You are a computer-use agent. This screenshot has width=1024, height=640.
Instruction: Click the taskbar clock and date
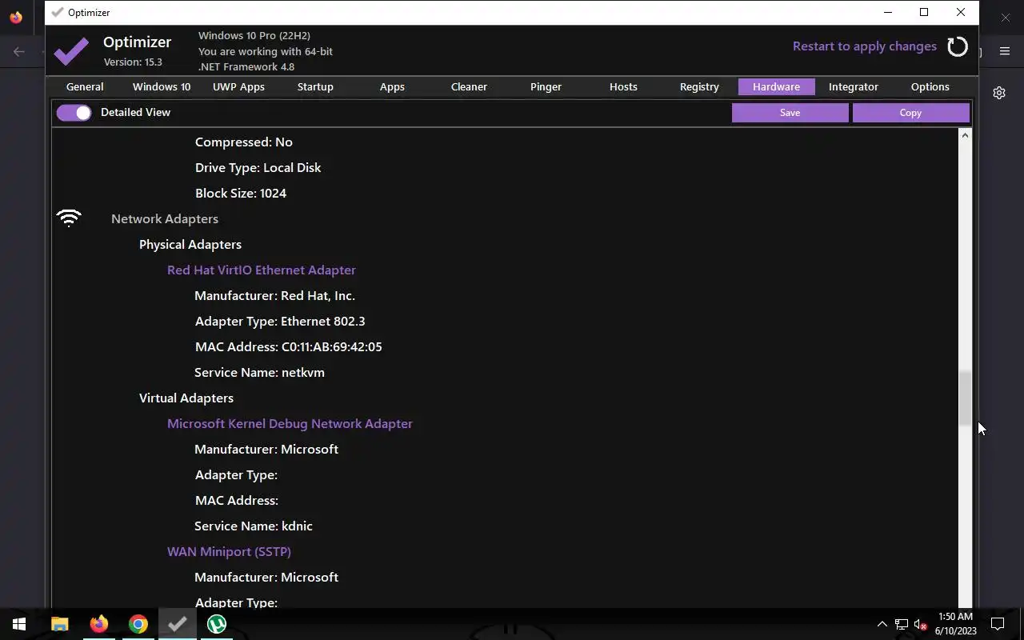coord(955,624)
